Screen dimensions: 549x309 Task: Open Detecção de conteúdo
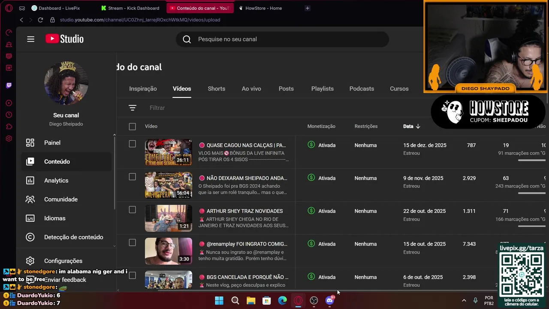66,237
